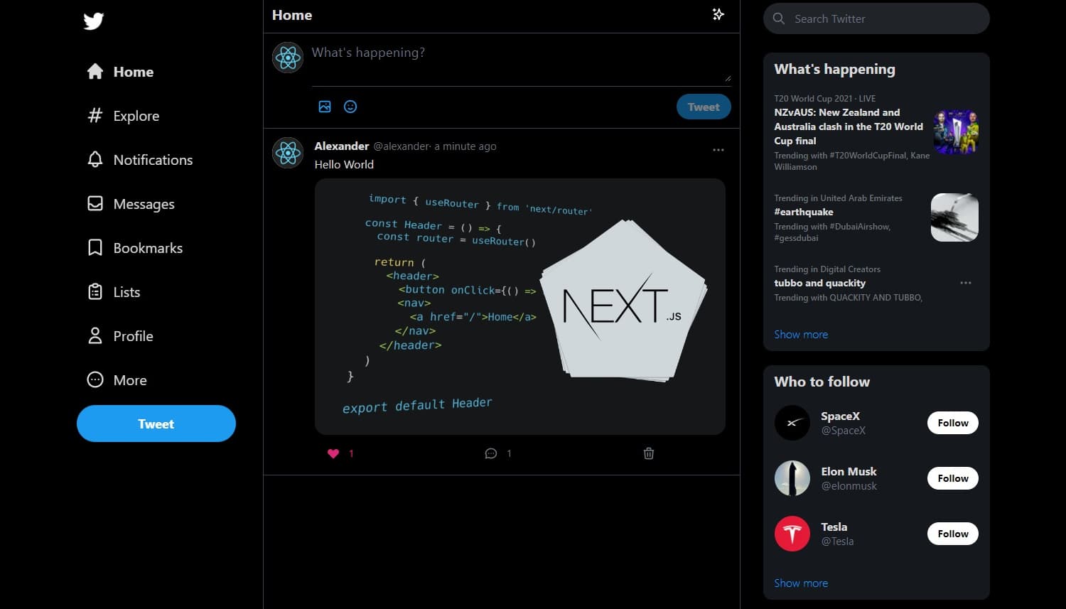Open Elon Musk profile avatar
Screen dimensions: 1066x609
pos(792,478)
